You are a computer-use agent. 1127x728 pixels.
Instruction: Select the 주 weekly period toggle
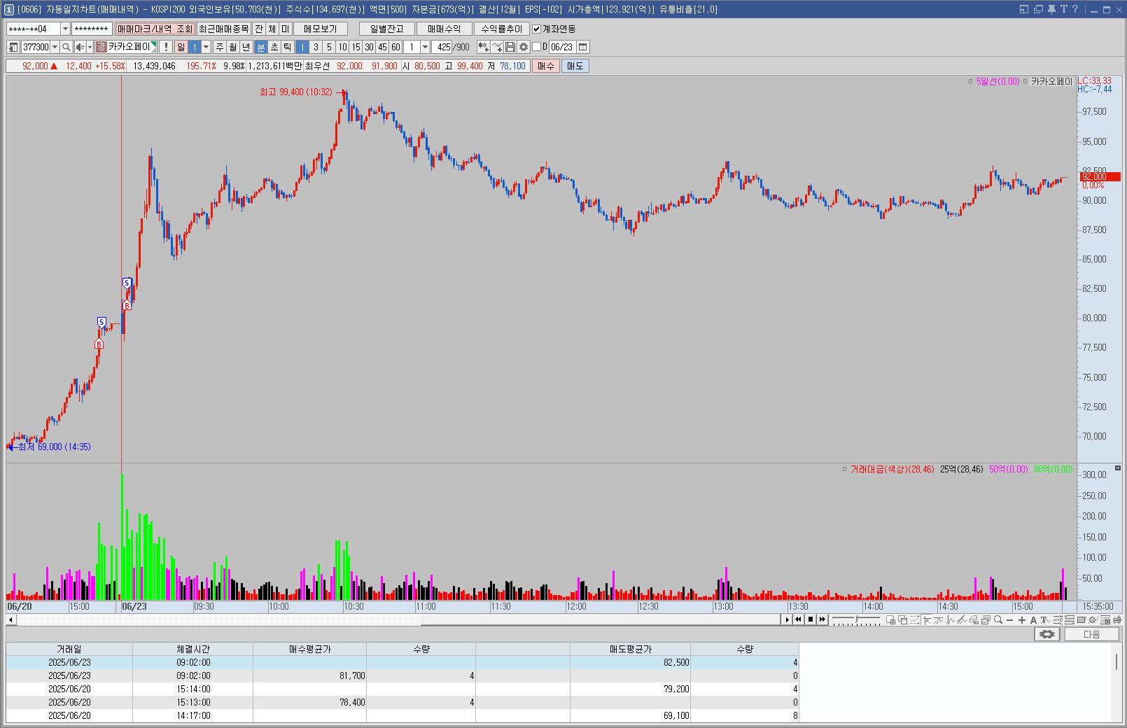[220, 47]
